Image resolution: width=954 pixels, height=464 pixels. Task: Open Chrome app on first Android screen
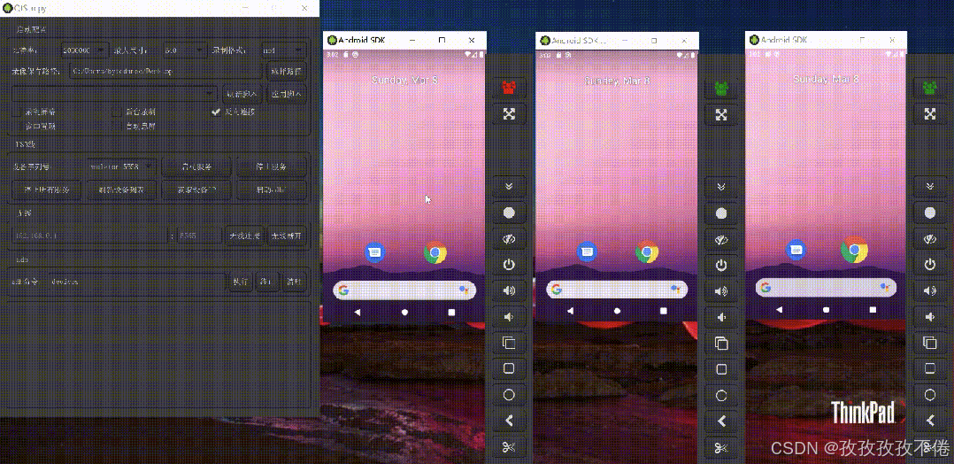pos(435,252)
